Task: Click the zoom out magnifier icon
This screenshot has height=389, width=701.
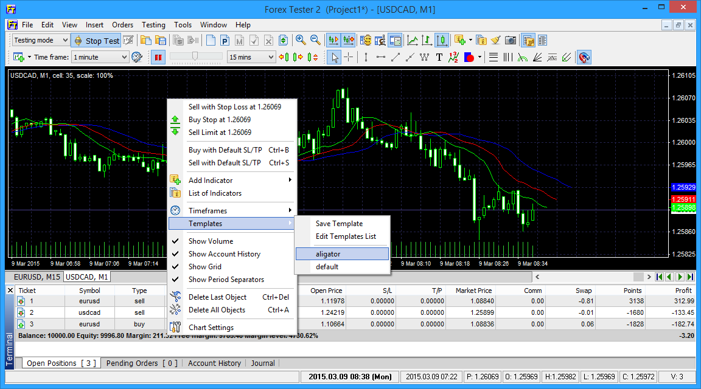Action: click(x=315, y=40)
